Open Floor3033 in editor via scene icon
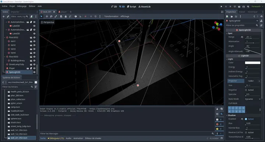 pos(31,57)
